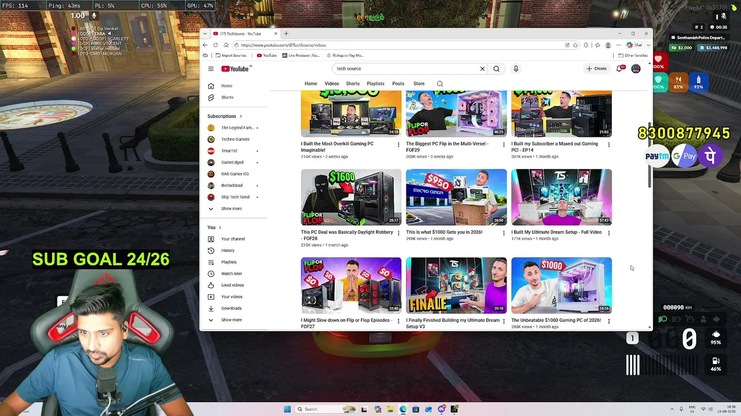
Task: Open YouTube notifications bell
Action: click(620, 69)
